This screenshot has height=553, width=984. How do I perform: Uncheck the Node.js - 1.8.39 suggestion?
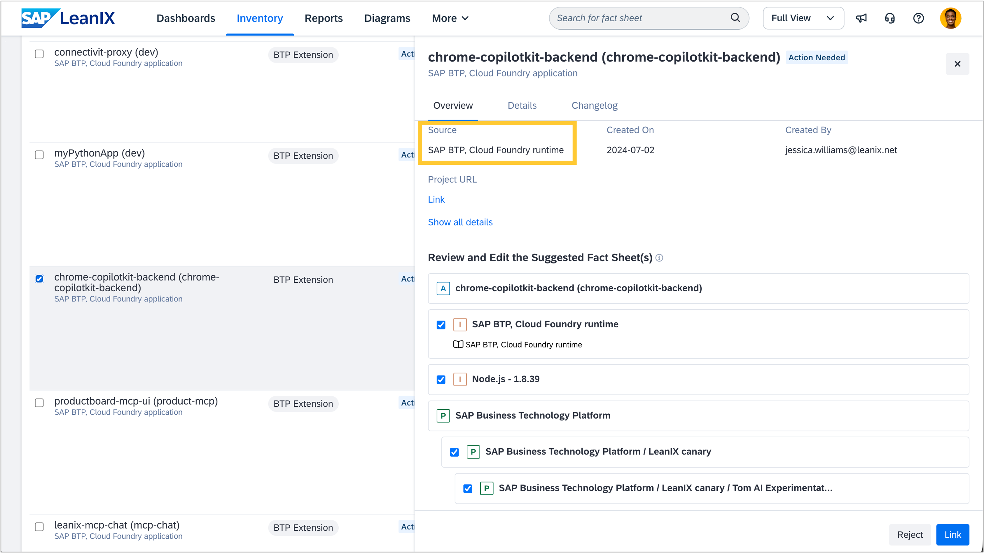(x=441, y=380)
